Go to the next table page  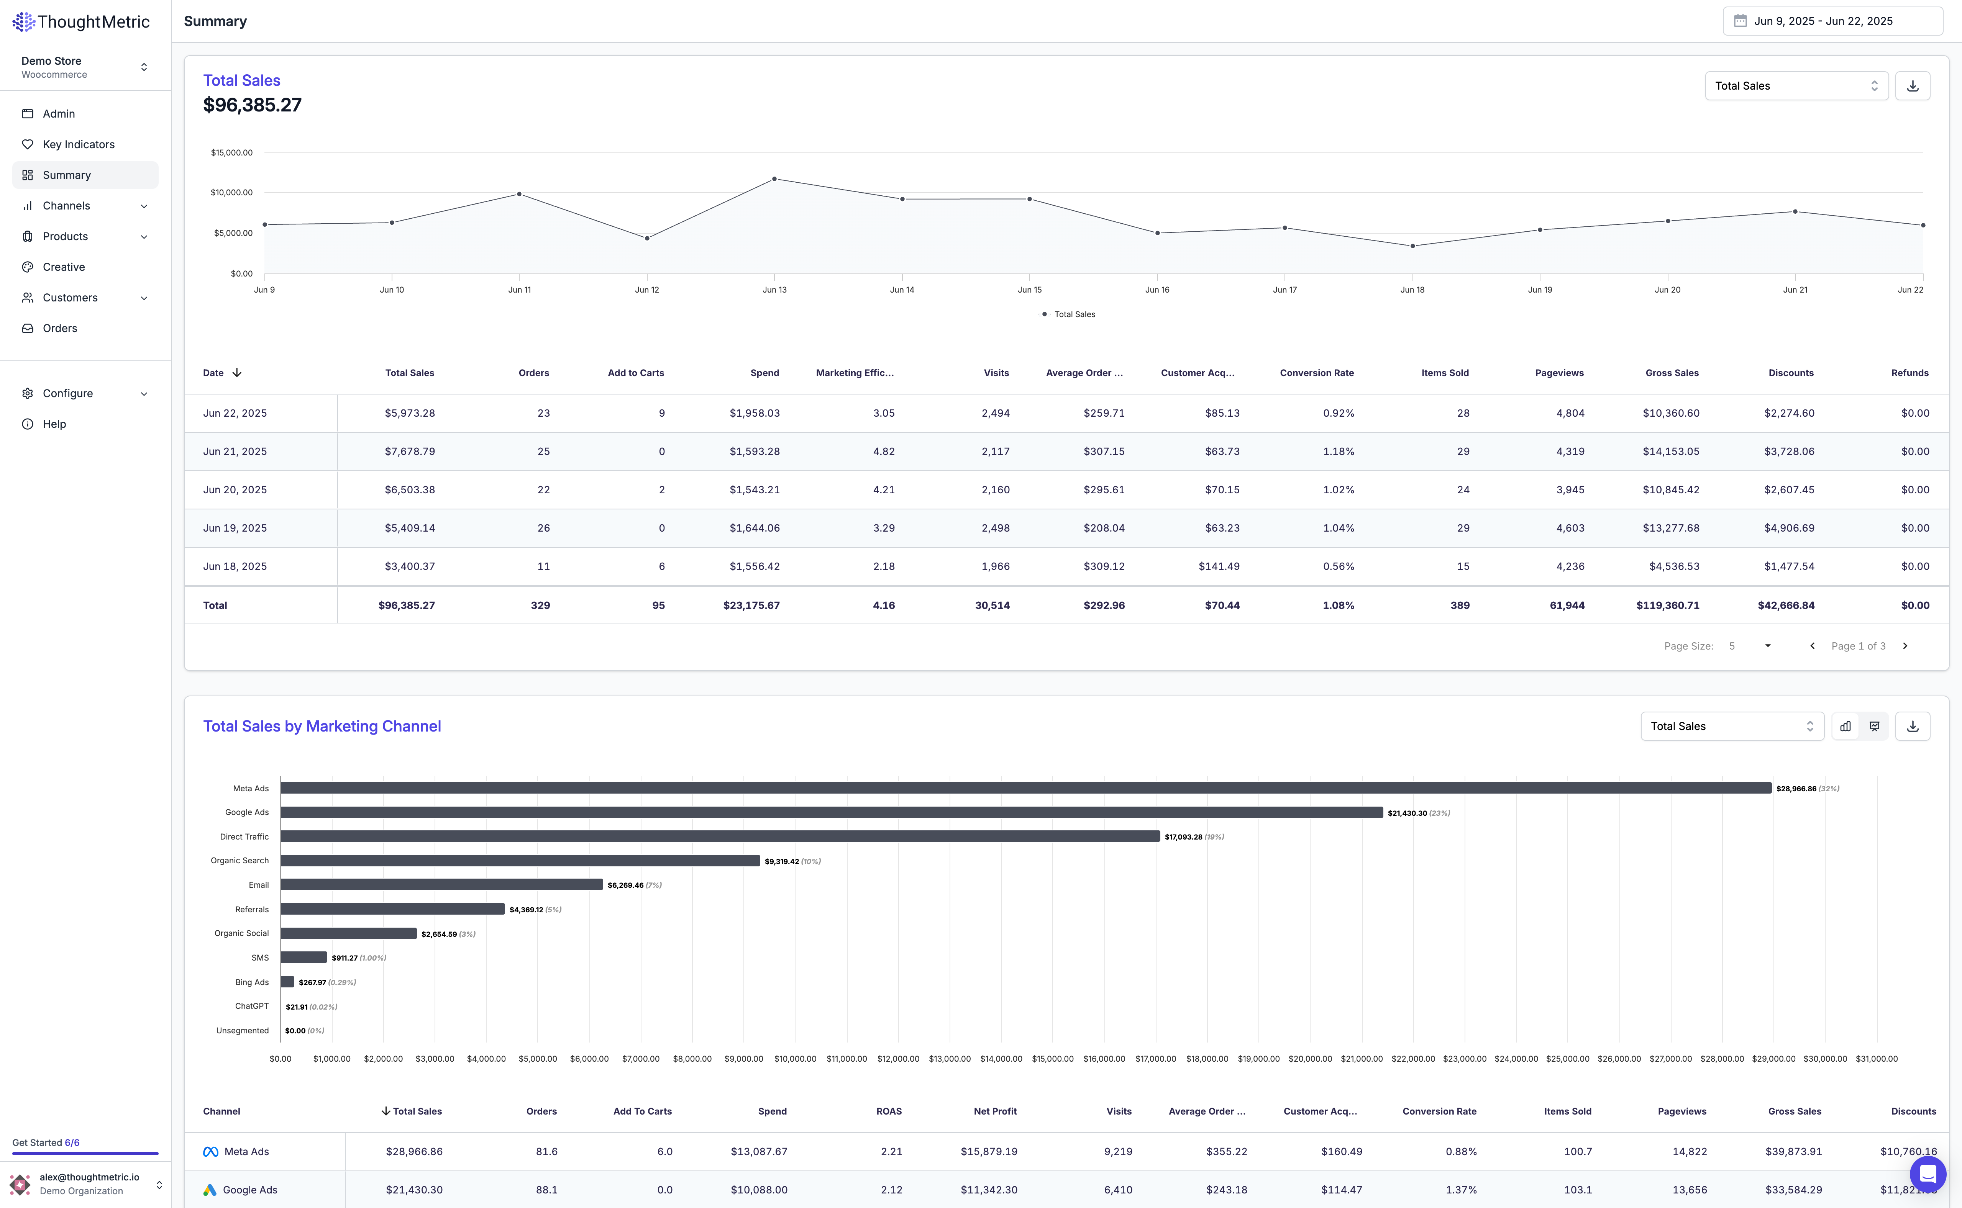click(1905, 645)
